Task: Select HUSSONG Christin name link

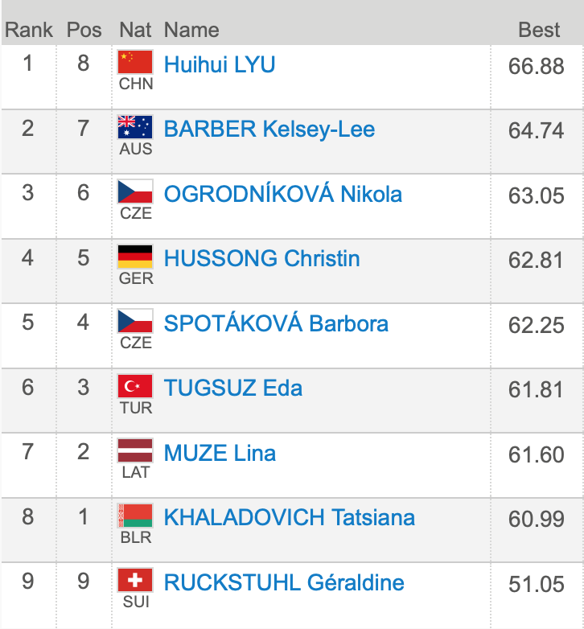Action: [x=262, y=258]
